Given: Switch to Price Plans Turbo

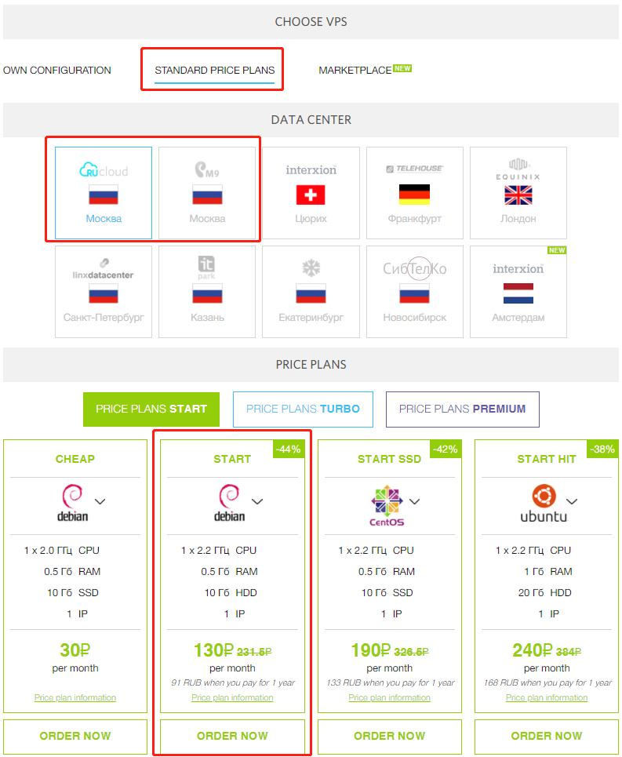Looking at the screenshot, I should click(303, 409).
